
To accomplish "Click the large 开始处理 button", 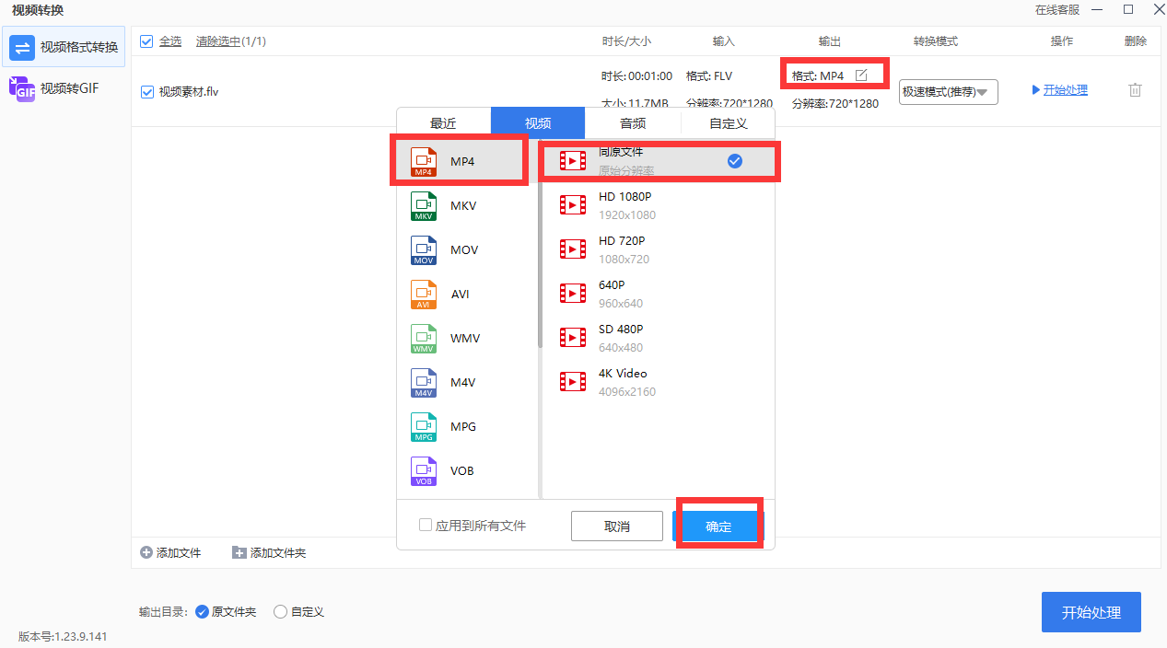I will pyautogui.click(x=1091, y=612).
